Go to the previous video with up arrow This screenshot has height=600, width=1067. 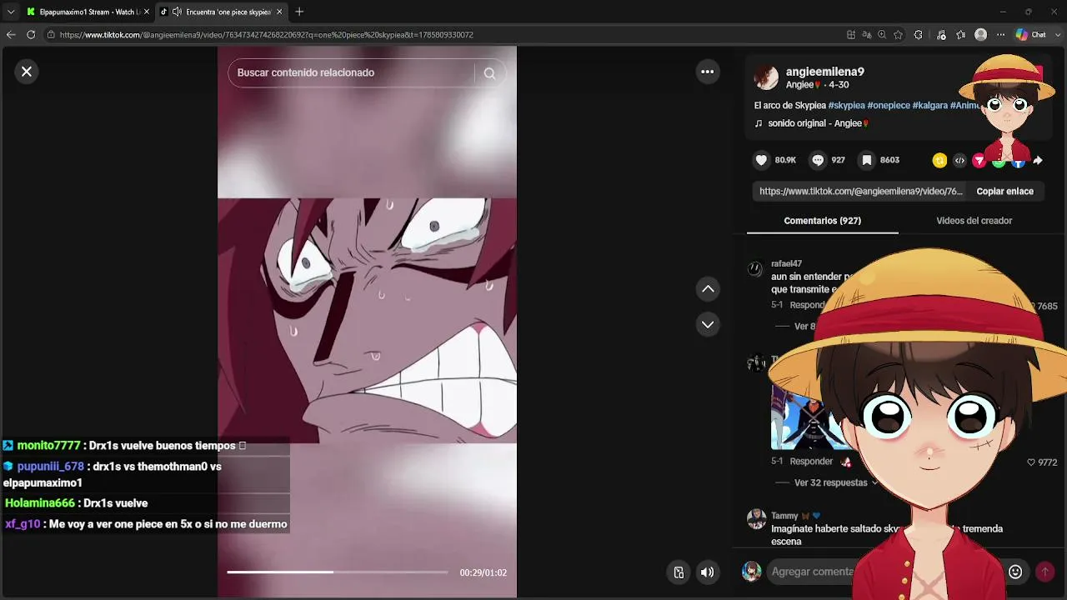(x=708, y=289)
